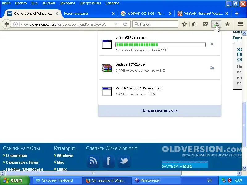247x185 pixels.
Task: Open the Twitter icon in the footer
Action: pos(124,161)
